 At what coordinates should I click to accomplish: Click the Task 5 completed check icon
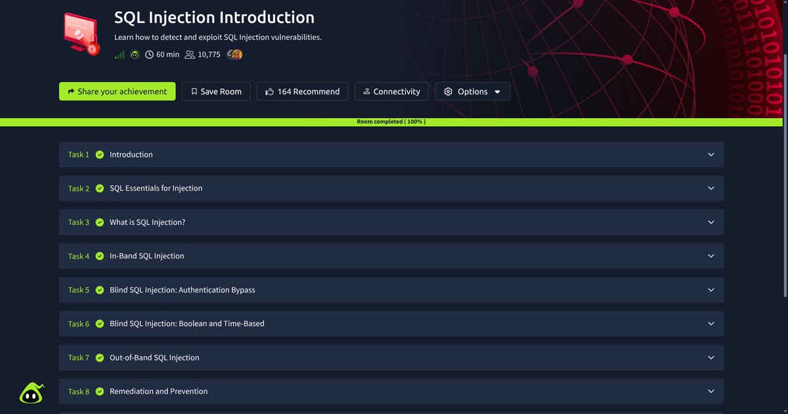click(x=100, y=290)
